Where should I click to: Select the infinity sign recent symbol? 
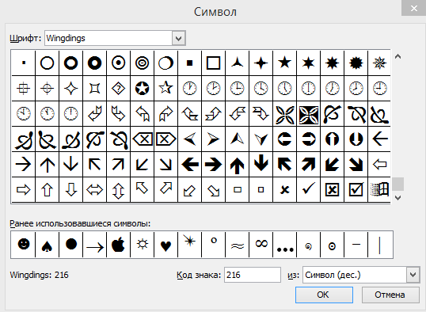261,244
